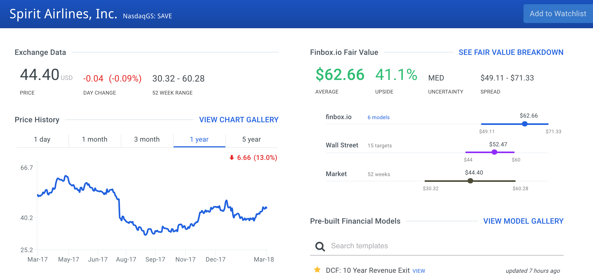Select the 1 year tab
The height and width of the screenshot is (278, 593).
coord(199,139)
